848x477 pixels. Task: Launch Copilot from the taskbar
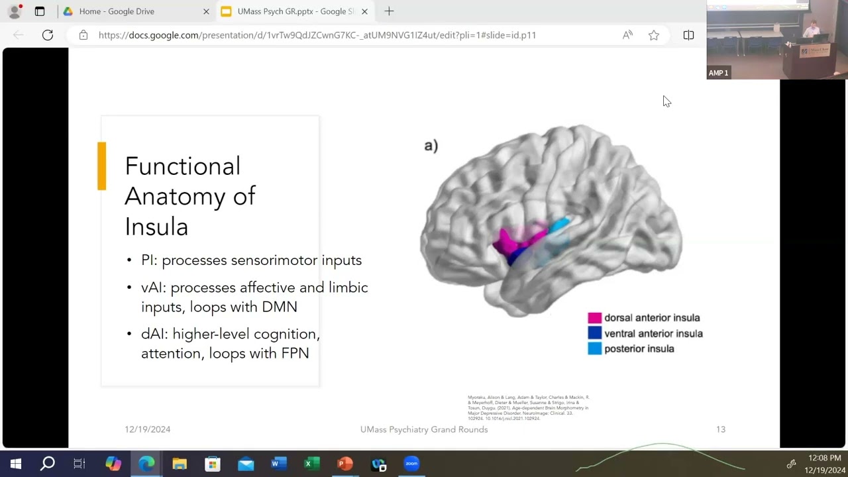click(113, 464)
